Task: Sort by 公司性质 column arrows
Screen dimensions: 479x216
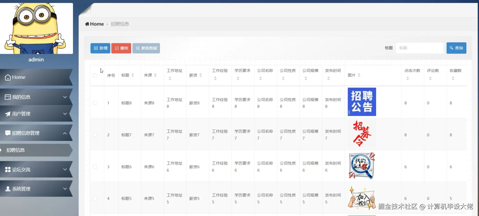Action: click(x=283, y=78)
